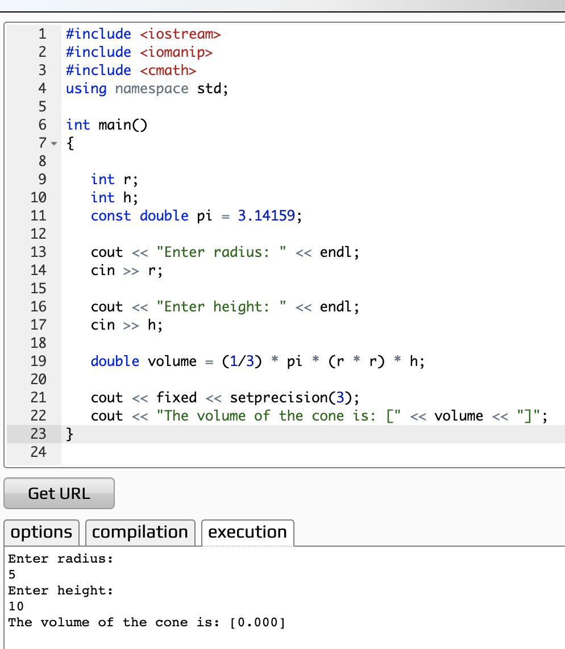Select the 'Enter radius:' output line
565x649 pixels.
(57, 559)
